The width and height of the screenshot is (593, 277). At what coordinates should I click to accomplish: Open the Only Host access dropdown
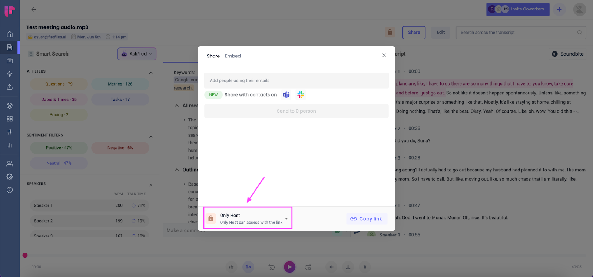[x=248, y=218]
